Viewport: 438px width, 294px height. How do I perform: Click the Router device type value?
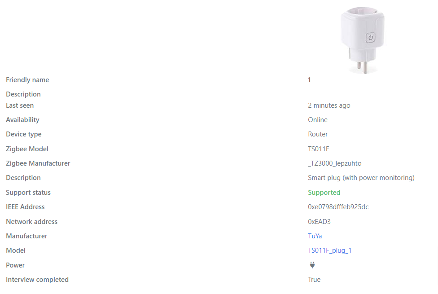click(x=318, y=134)
